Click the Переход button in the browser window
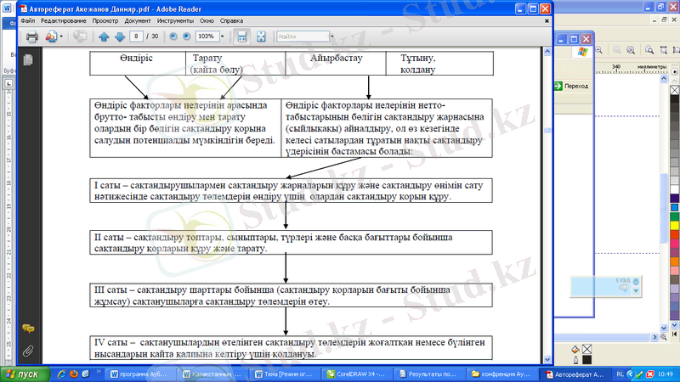Screen dimensions: 680x382 point(571,87)
